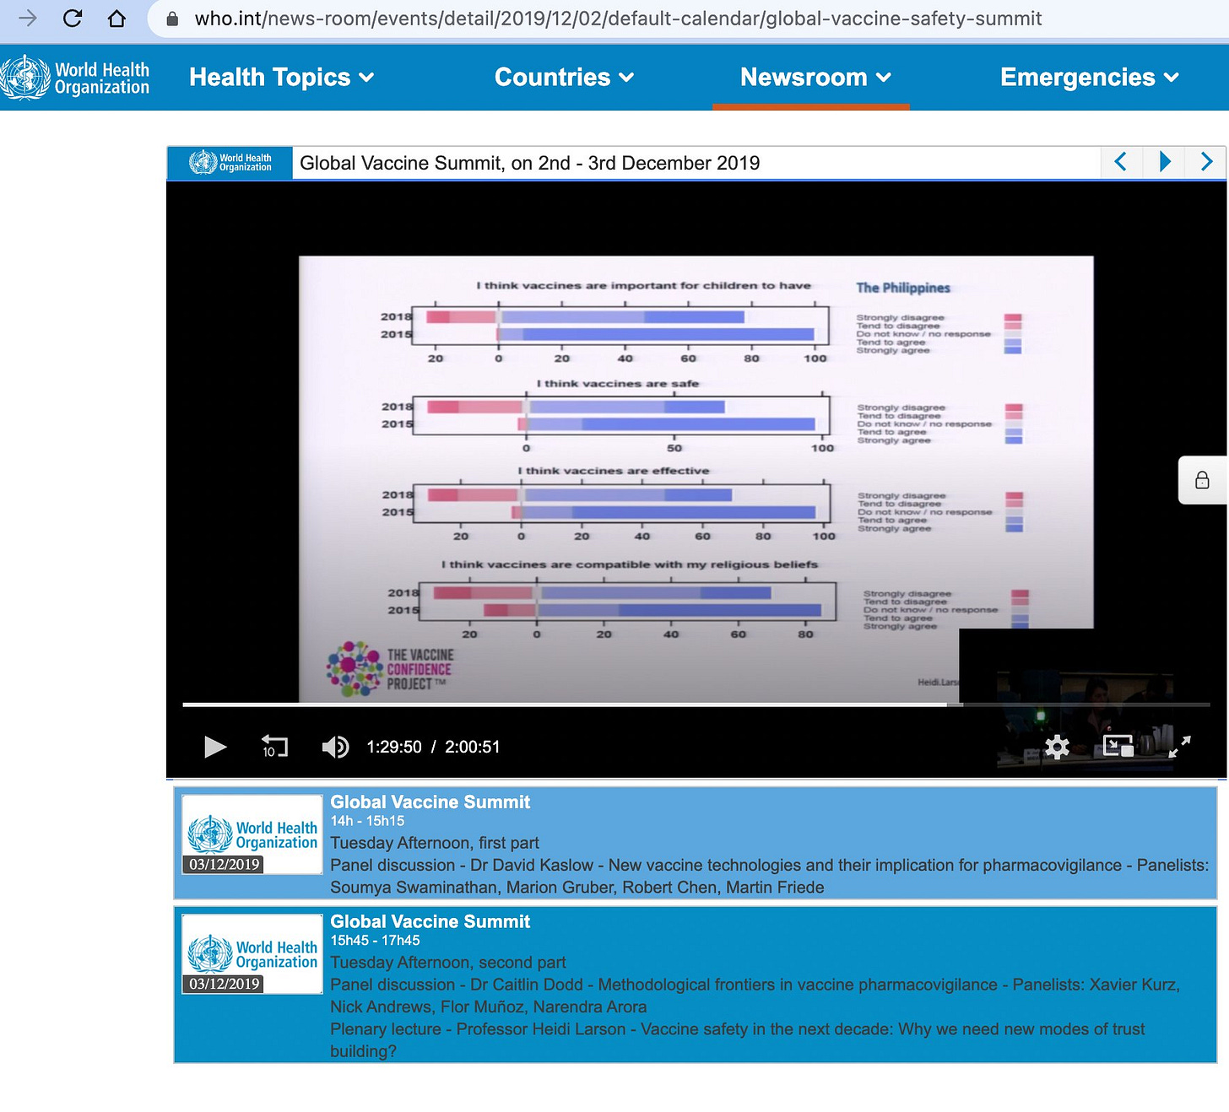Click the padlock site info icon

tap(172, 19)
